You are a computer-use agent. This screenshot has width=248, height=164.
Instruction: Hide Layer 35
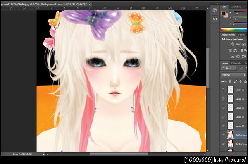coord(223,99)
